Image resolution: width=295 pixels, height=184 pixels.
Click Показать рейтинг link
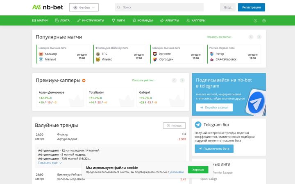click(x=143, y=81)
